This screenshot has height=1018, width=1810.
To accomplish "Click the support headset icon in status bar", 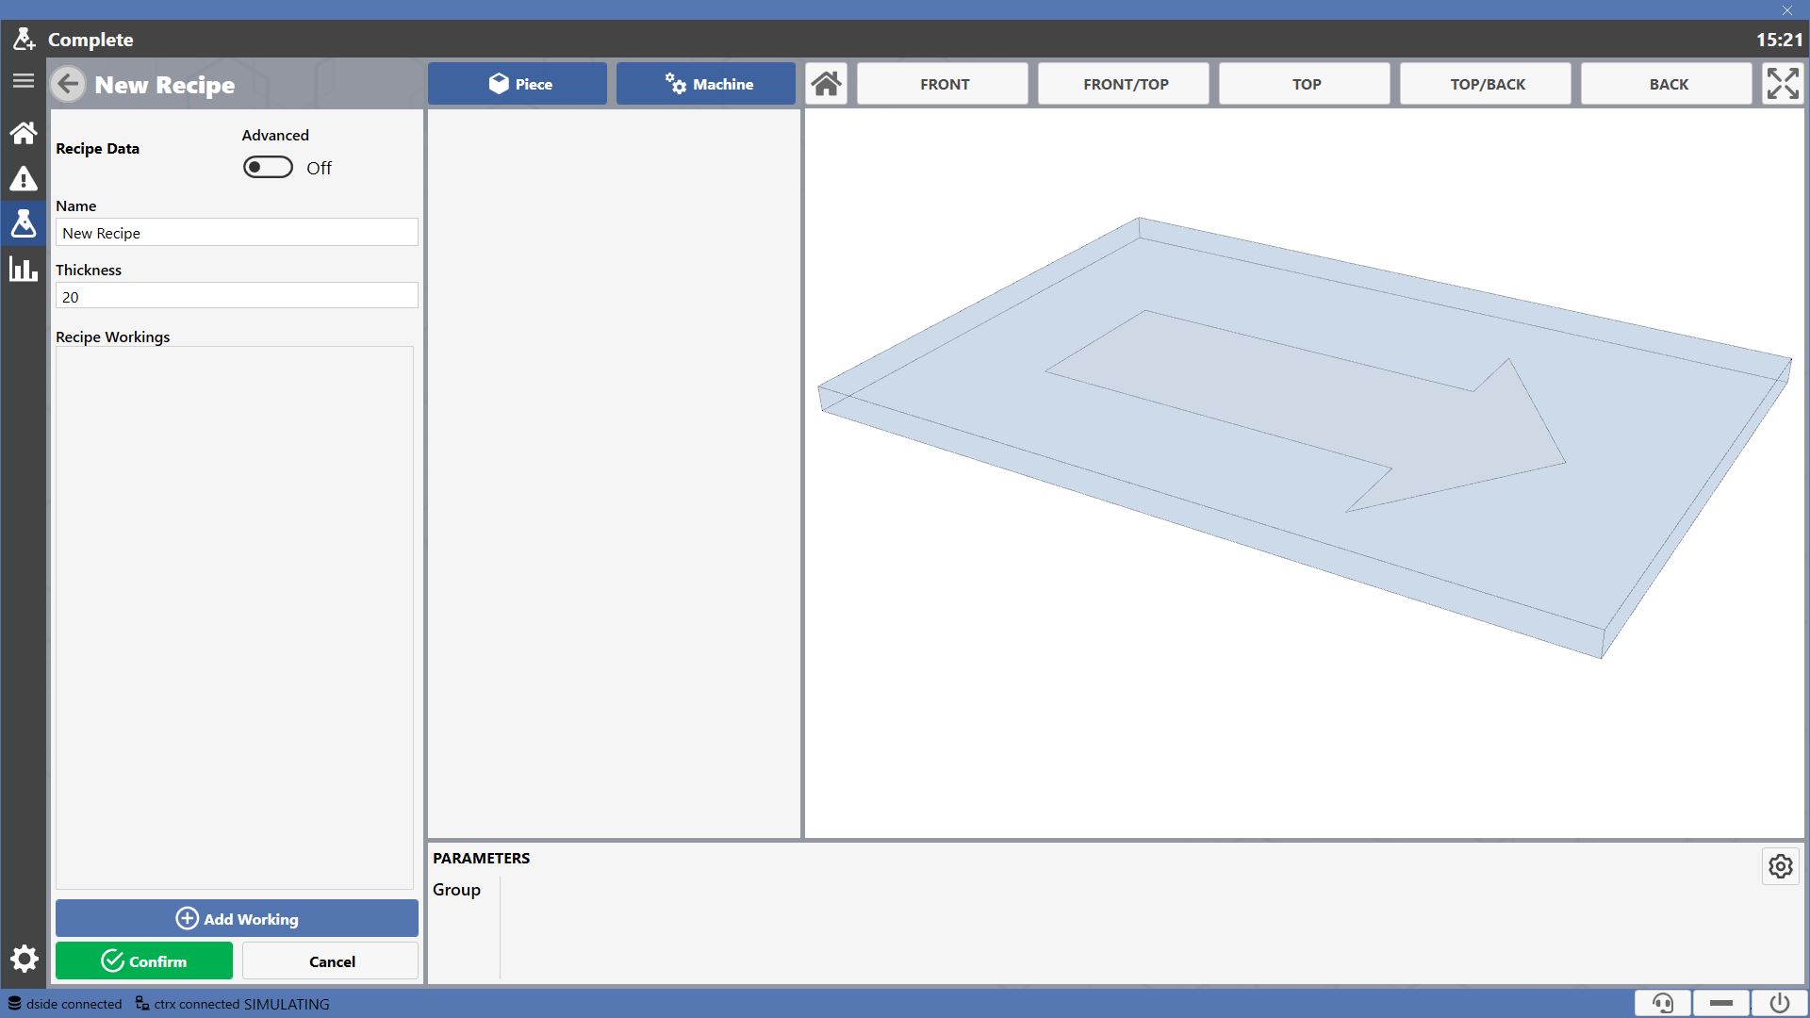I will pyautogui.click(x=1663, y=1003).
